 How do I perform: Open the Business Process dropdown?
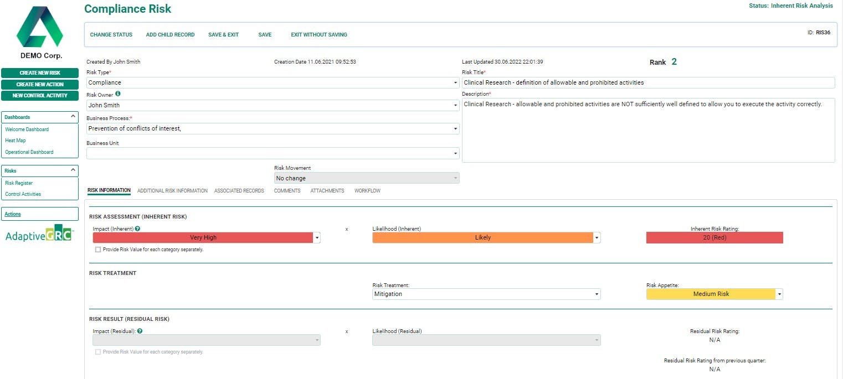273,128
